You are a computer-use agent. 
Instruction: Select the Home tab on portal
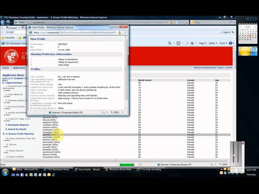[6, 68]
